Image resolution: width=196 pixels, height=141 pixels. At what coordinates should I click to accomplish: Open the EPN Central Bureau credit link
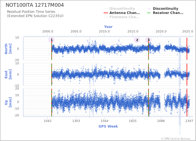click(x=176, y=139)
